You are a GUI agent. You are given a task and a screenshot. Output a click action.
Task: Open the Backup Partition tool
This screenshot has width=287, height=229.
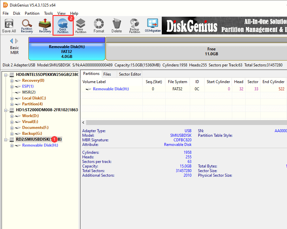(134, 26)
